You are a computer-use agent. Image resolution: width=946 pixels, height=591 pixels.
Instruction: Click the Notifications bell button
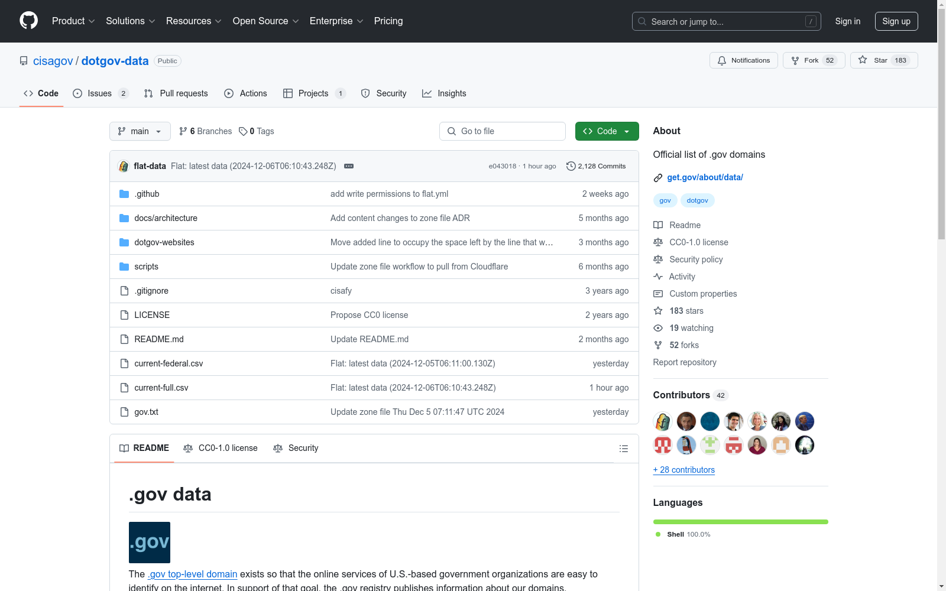744,60
